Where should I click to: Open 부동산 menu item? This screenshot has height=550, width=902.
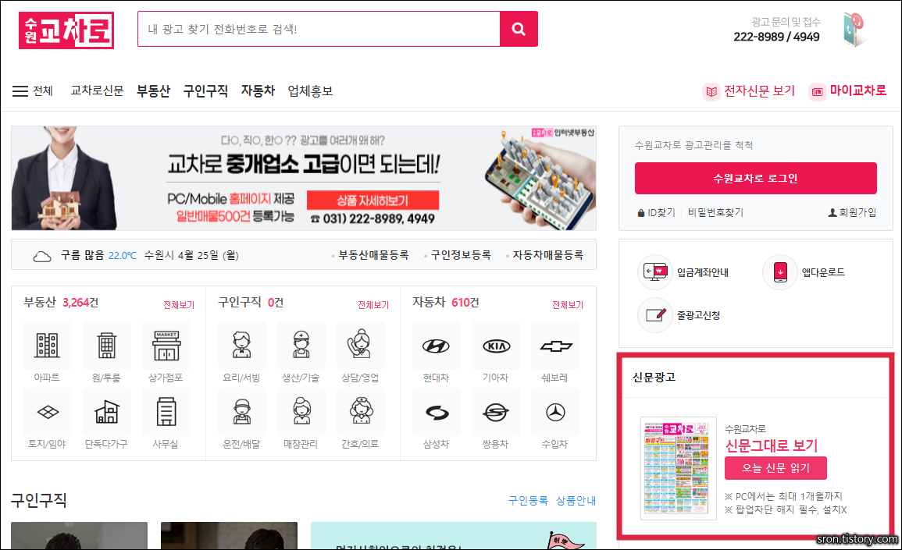click(154, 90)
